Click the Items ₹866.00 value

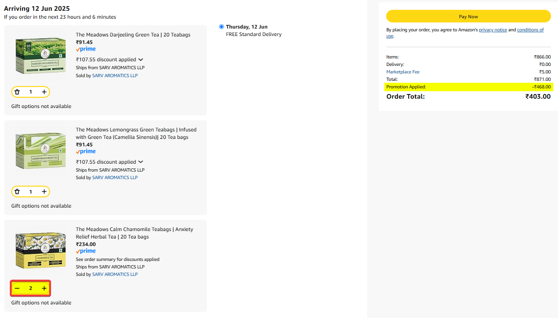543,57
